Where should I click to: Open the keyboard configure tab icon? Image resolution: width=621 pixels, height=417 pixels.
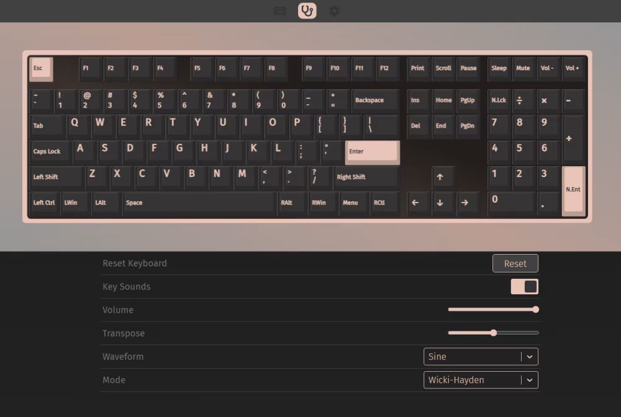(x=280, y=11)
